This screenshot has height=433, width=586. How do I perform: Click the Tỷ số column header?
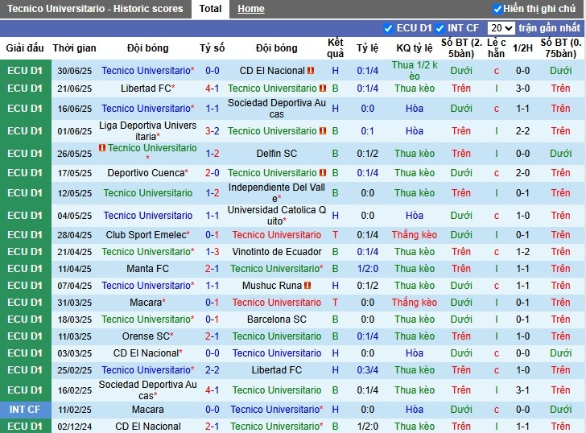[212, 47]
